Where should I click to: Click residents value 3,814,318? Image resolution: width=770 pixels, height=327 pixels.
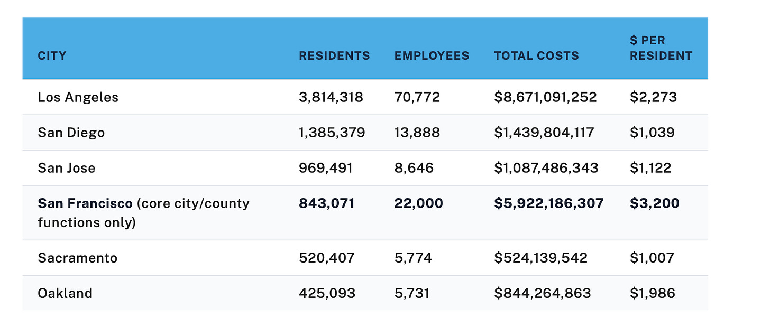(331, 97)
